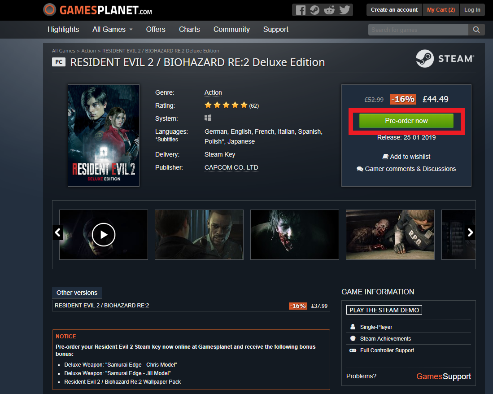This screenshot has width=493, height=394.
Task: Open the CAPCOM CO. LTD publisher link
Action: tap(231, 167)
